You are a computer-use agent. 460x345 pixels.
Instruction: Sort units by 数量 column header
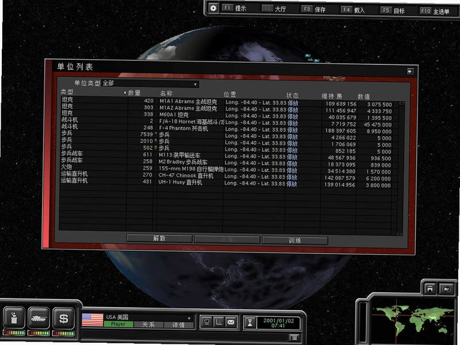tap(134, 93)
